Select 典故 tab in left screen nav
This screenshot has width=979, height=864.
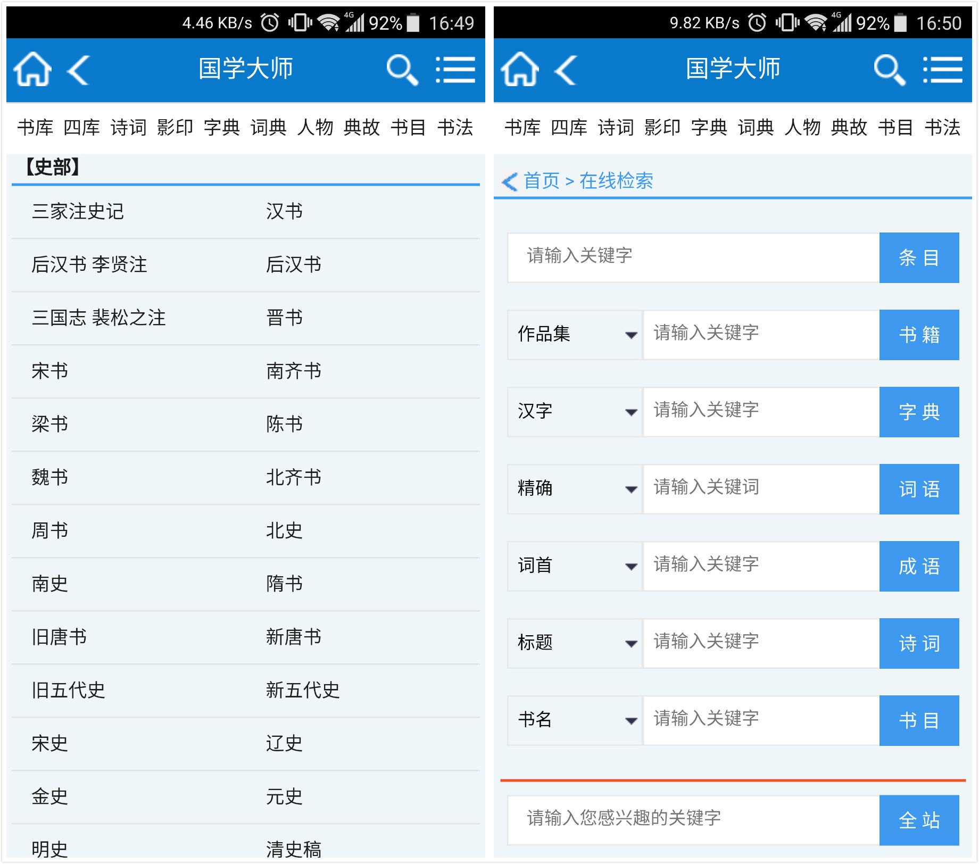[362, 128]
